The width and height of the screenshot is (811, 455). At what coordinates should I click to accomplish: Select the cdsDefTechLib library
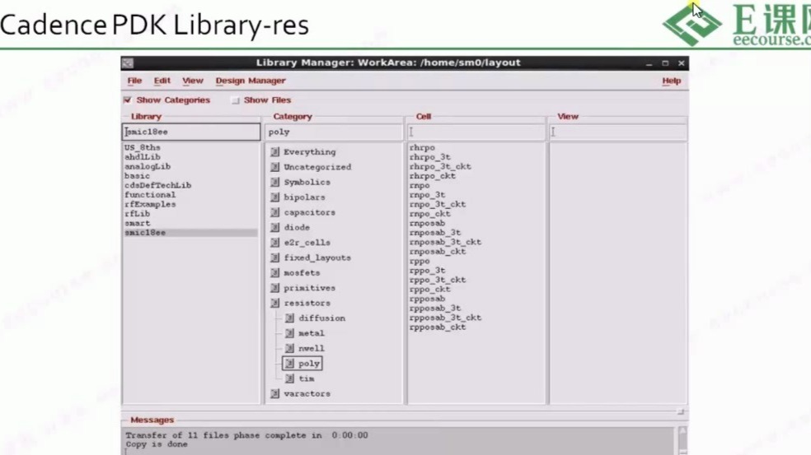click(x=157, y=185)
